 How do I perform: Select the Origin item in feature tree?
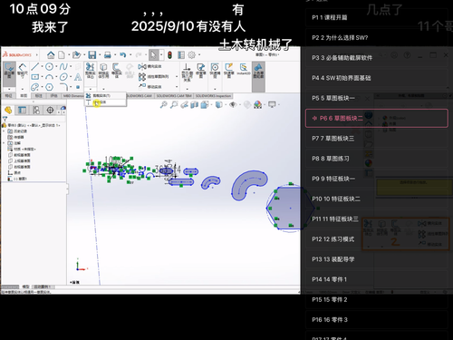tap(14, 172)
